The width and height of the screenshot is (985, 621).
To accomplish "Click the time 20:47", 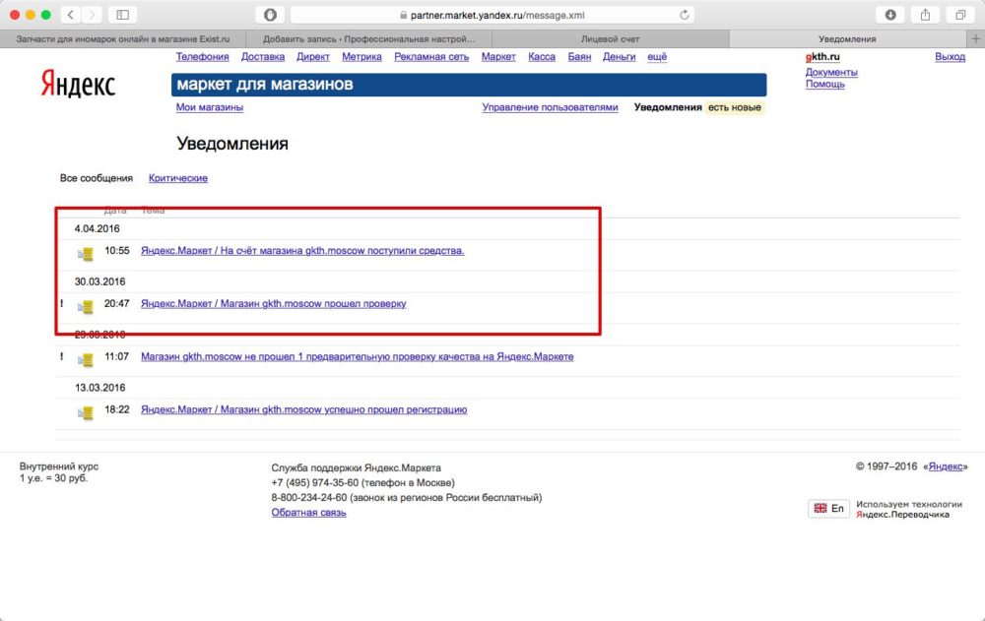I will point(117,303).
